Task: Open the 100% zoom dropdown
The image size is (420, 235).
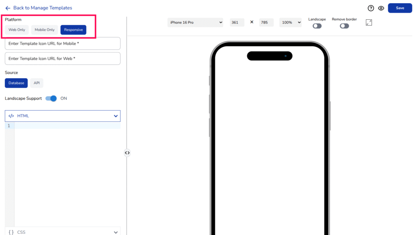Action: point(290,23)
